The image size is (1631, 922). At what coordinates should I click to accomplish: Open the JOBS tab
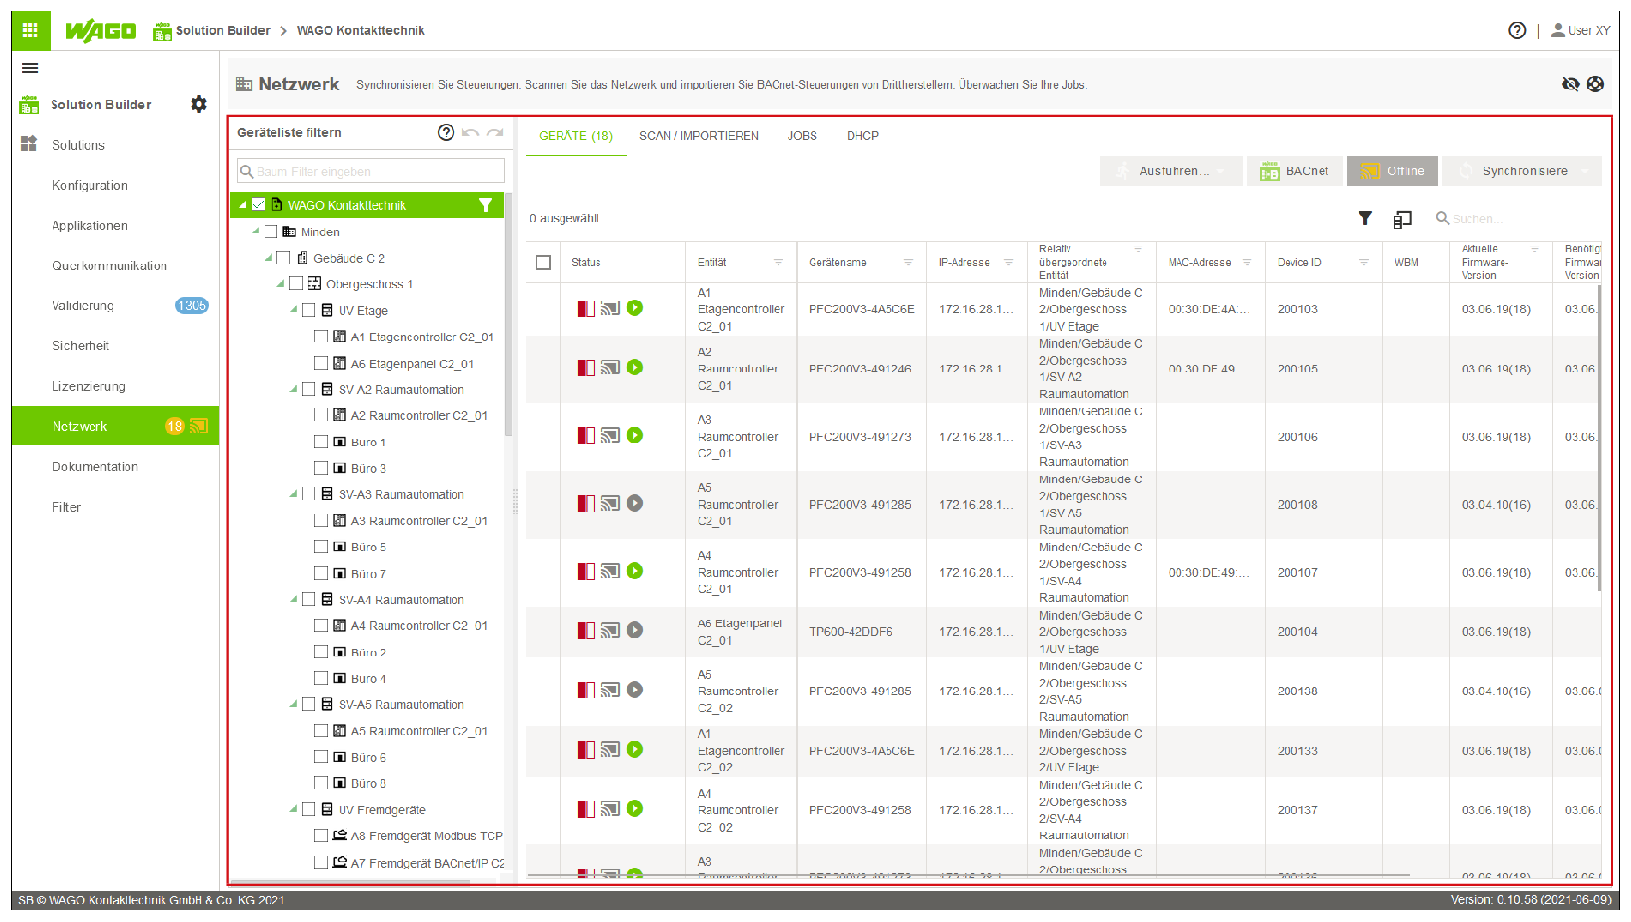point(803,136)
